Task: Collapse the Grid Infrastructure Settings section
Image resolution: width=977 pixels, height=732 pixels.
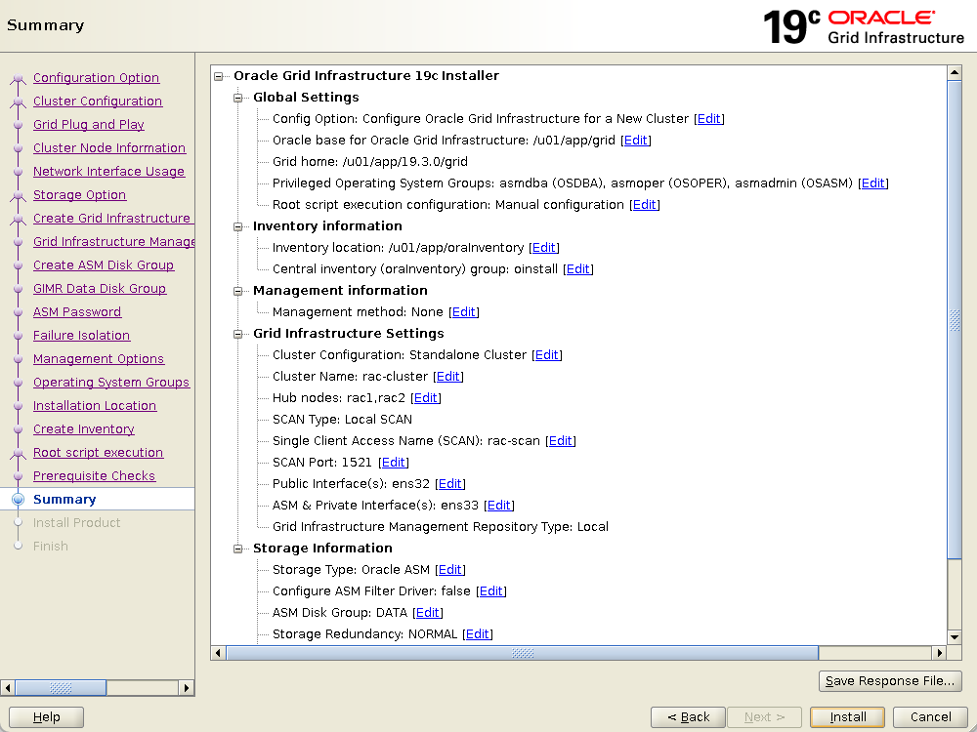Action: (237, 334)
